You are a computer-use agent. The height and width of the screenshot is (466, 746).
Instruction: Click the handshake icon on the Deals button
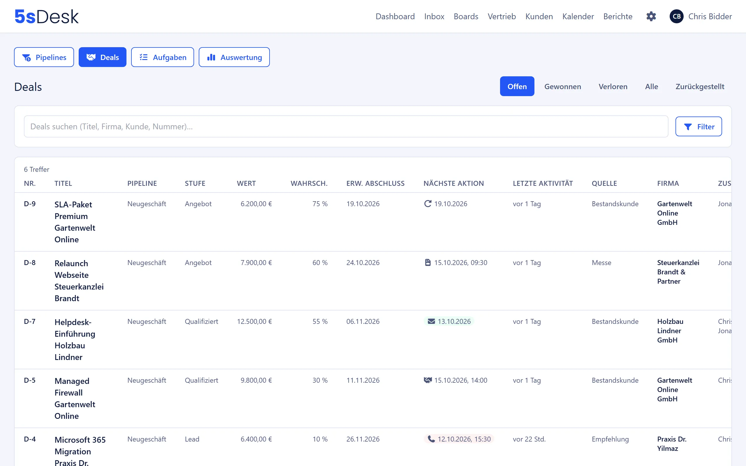pyautogui.click(x=91, y=57)
